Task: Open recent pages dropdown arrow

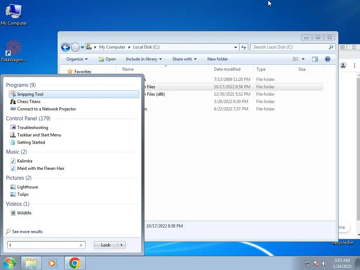Action: tap(82, 47)
